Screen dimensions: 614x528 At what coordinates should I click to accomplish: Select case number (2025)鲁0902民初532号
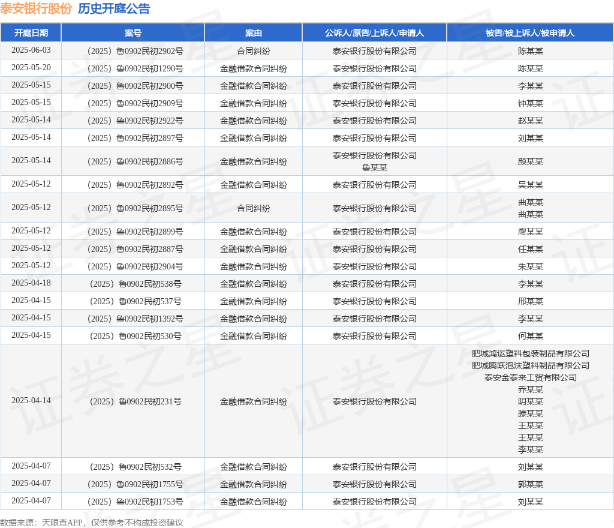pos(135,467)
